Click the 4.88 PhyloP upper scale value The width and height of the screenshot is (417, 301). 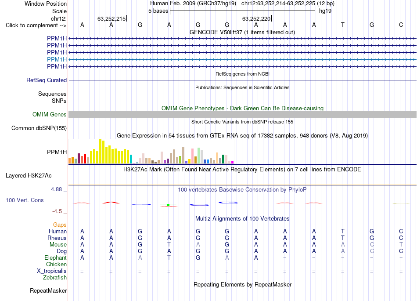[x=56, y=189]
